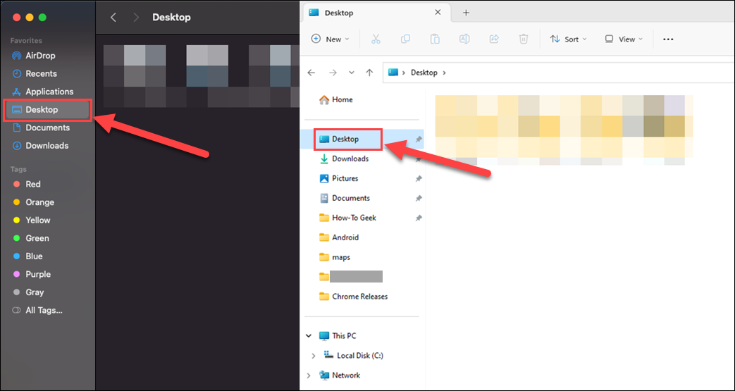735x391 pixels.
Task: Click the Share icon in Explorer toolbar
Action: 494,39
